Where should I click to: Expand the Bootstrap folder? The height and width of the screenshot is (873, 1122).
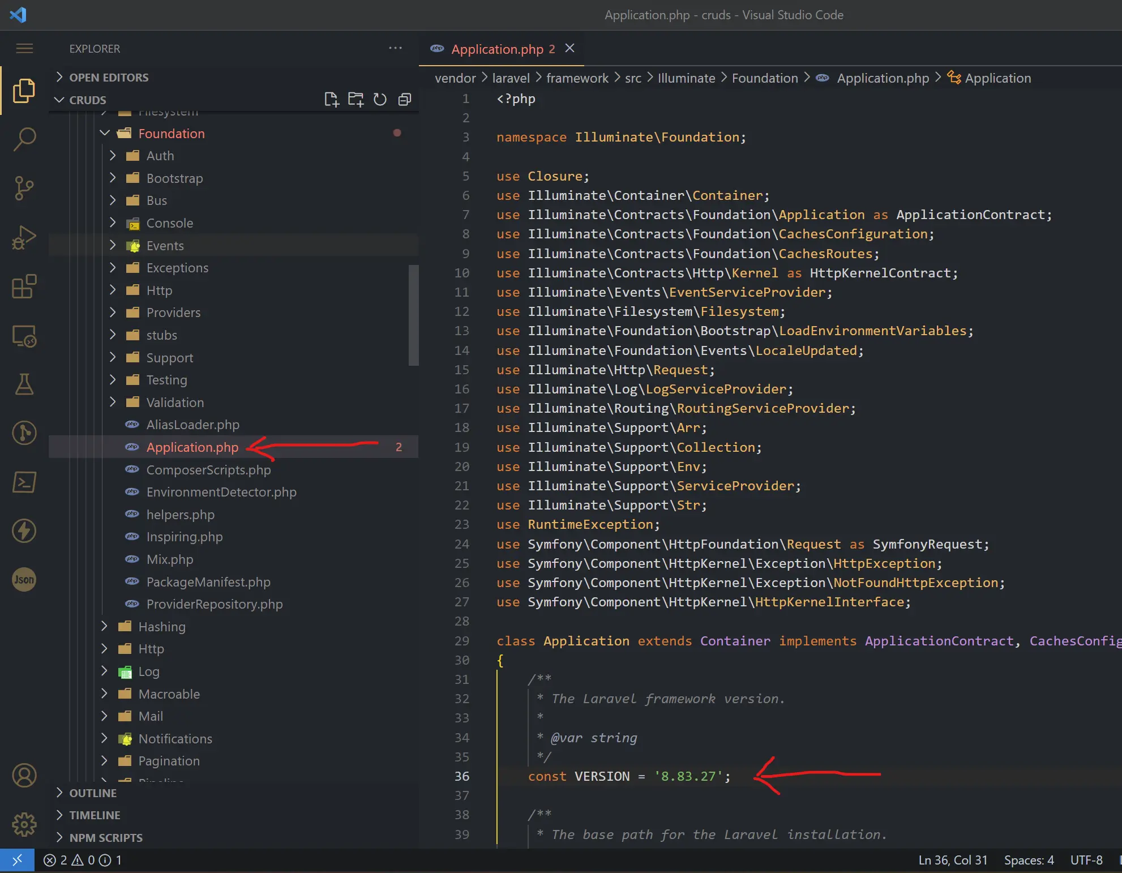(x=174, y=178)
